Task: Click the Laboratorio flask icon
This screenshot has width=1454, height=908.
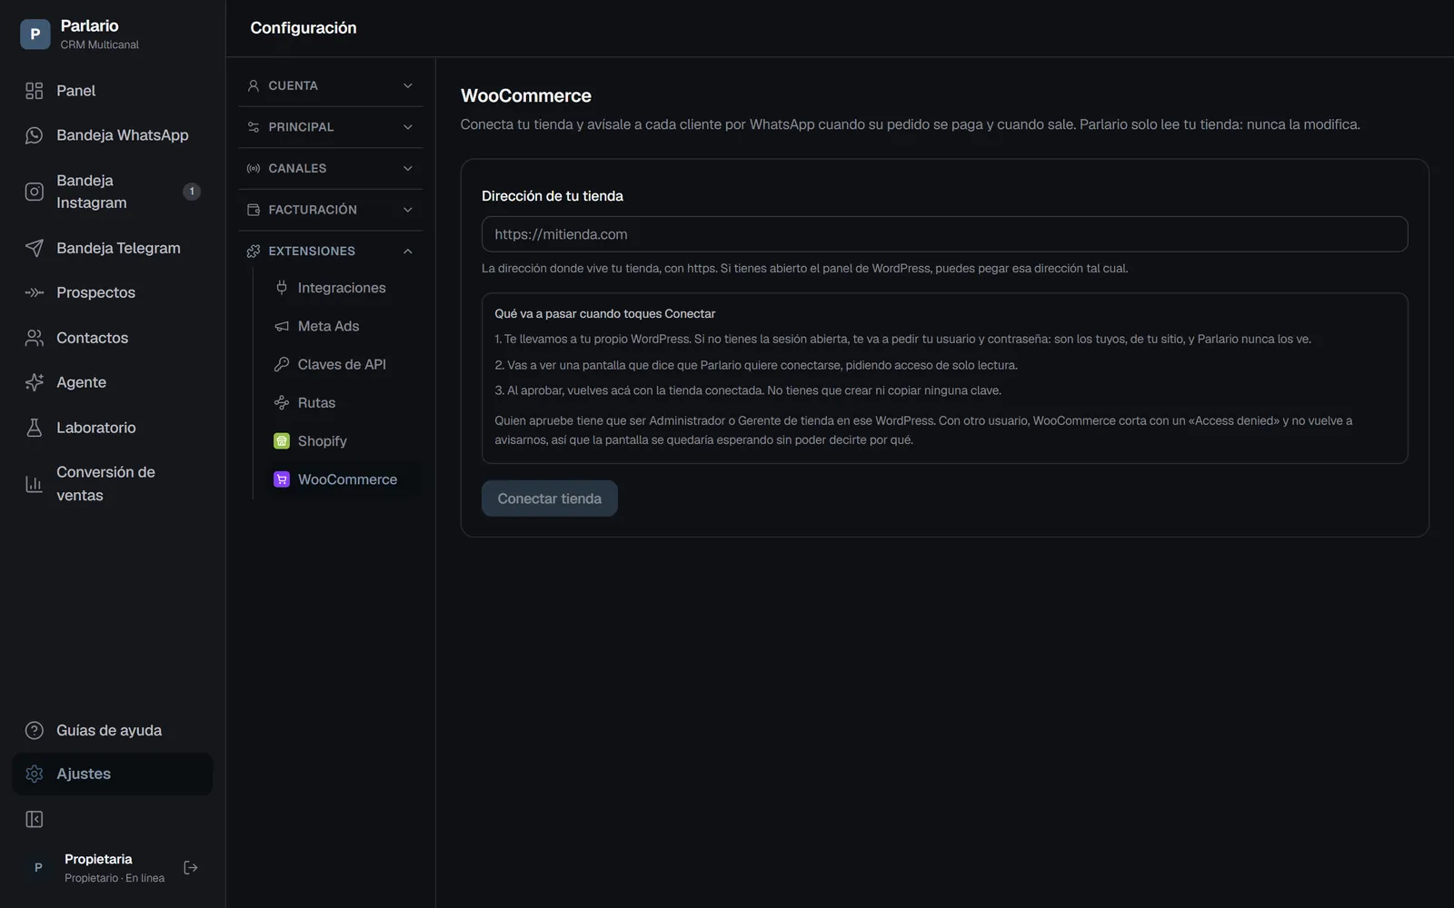Action: pos(35,428)
